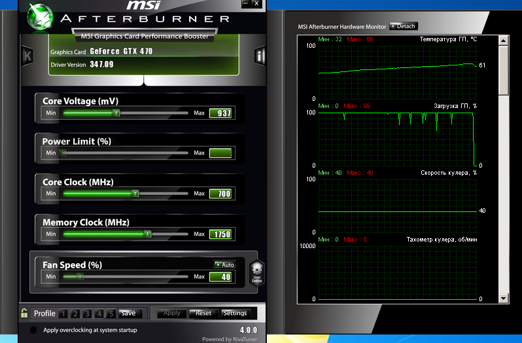Enable Apply overclocking at system startup
Viewport: 522px width, 343px height.
pos(33,330)
